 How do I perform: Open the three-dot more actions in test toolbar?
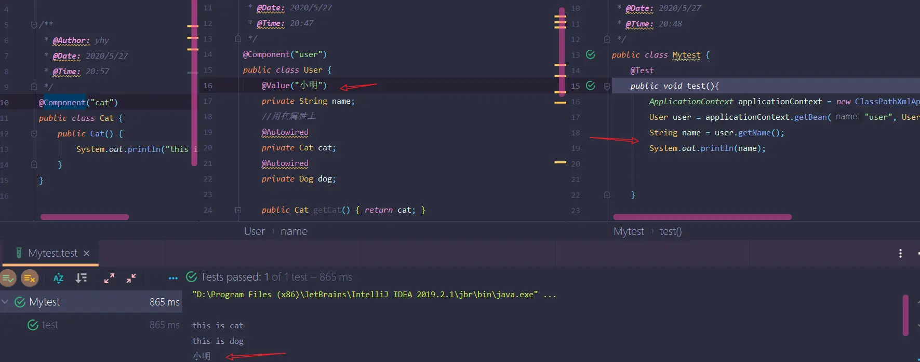[x=173, y=279]
